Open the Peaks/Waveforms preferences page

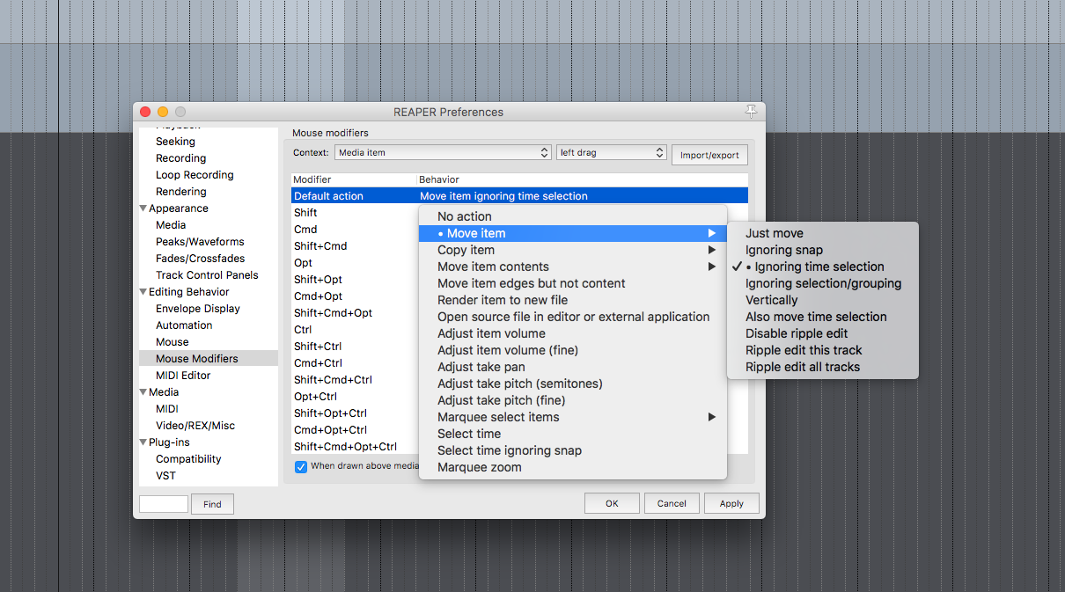tap(200, 242)
